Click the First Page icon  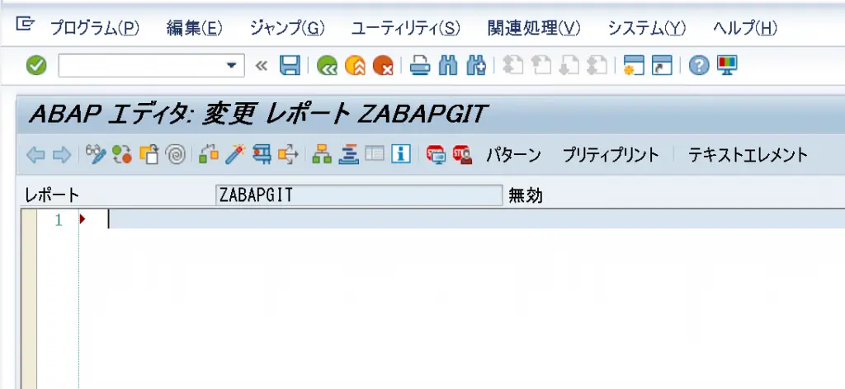(512, 66)
